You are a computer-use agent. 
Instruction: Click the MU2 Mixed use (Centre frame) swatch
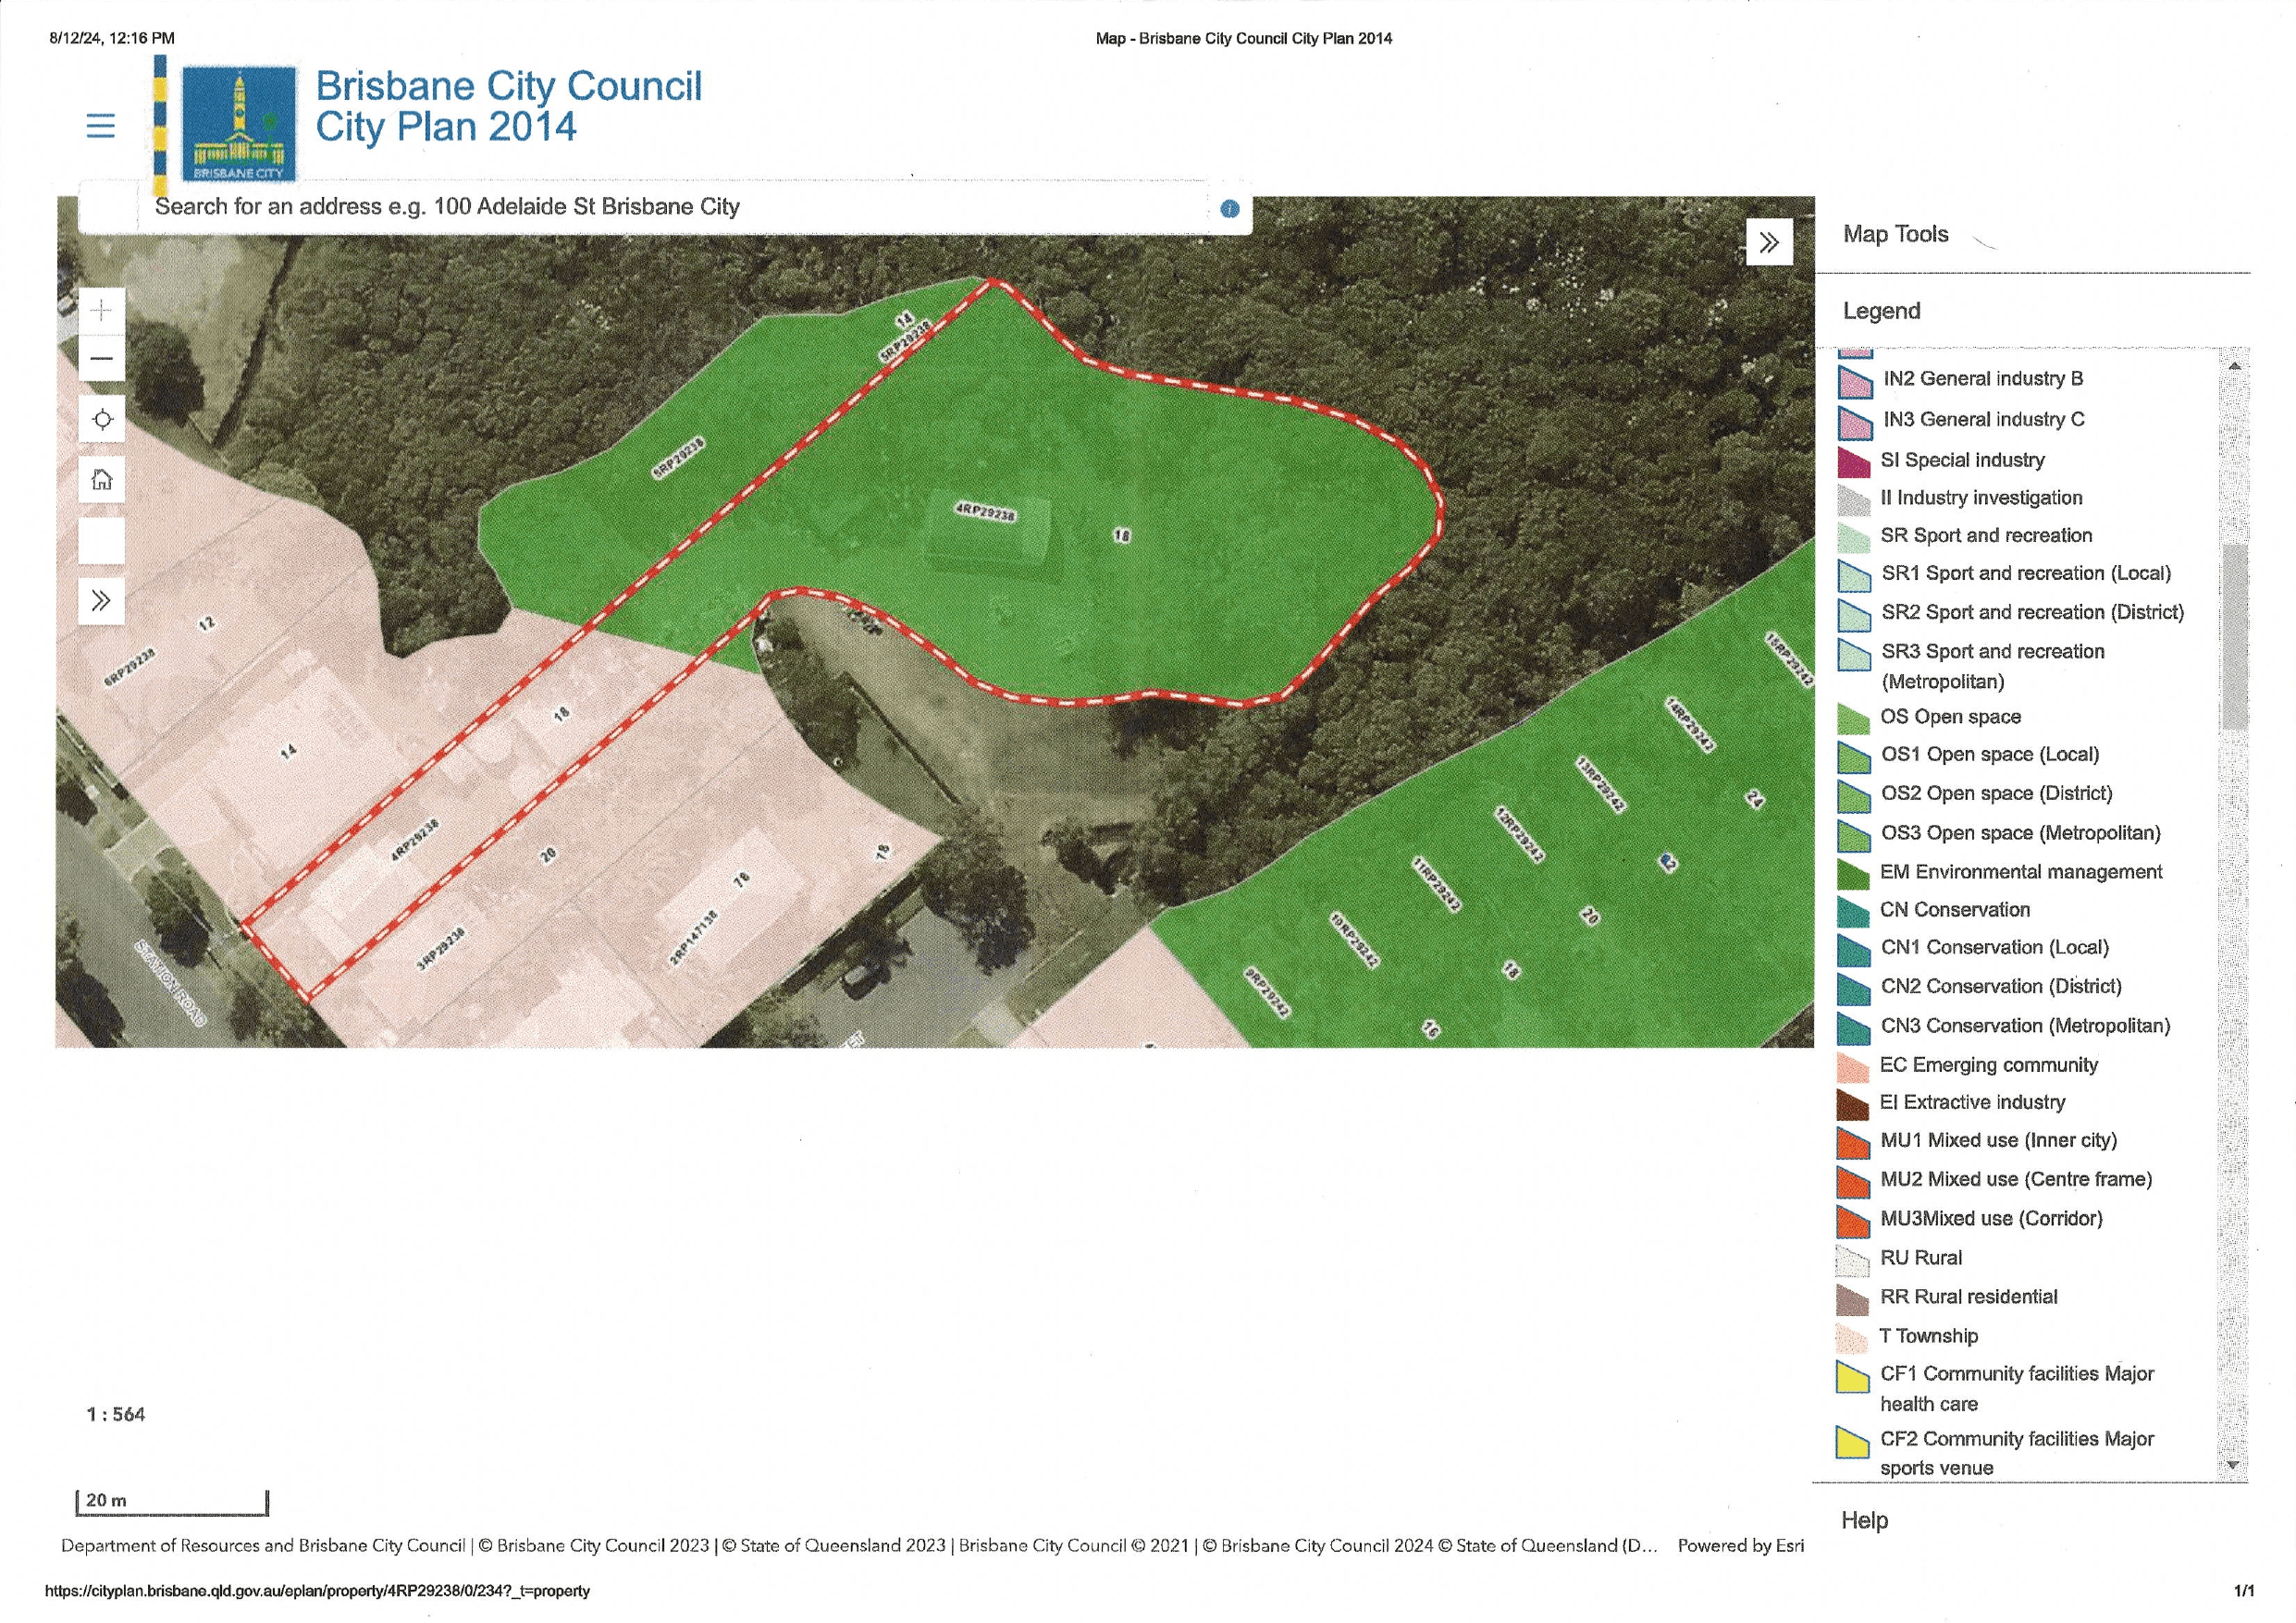(x=1855, y=1182)
